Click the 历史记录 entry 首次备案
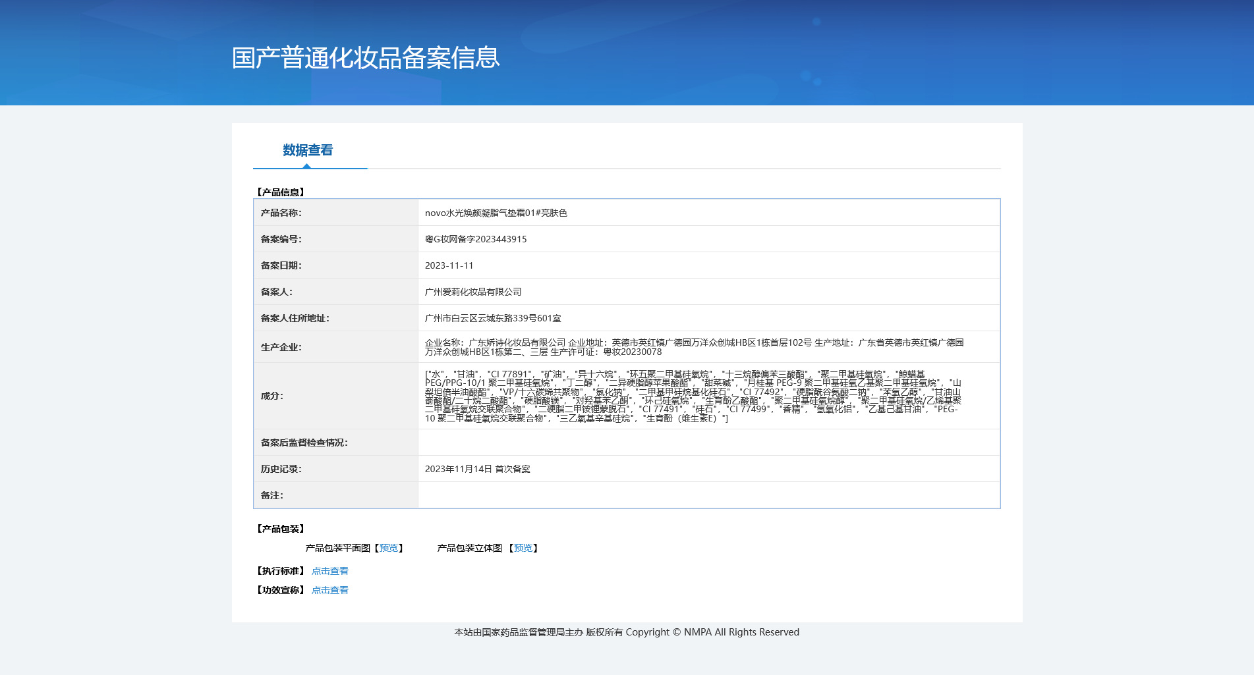Image resolution: width=1254 pixels, height=675 pixels. pos(513,469)
